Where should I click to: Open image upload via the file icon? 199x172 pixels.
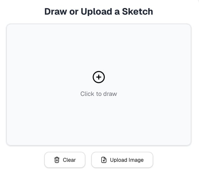(104, 160)
